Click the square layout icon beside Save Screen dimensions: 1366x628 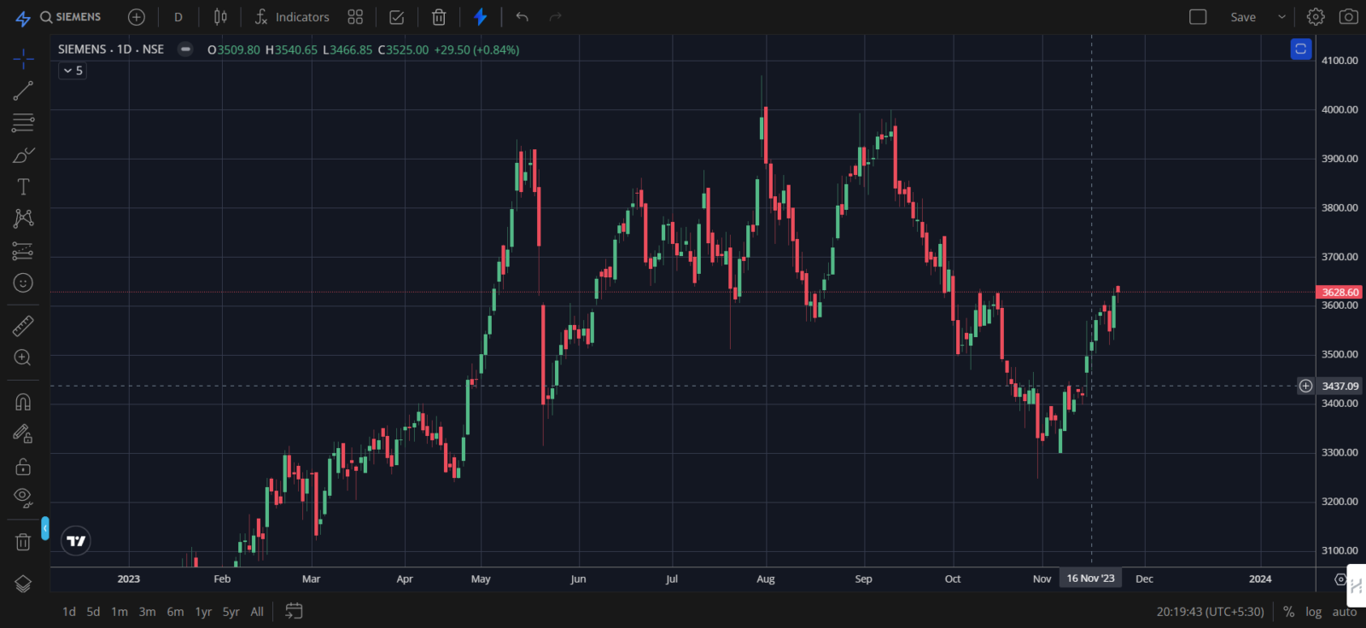[1198, 17]
